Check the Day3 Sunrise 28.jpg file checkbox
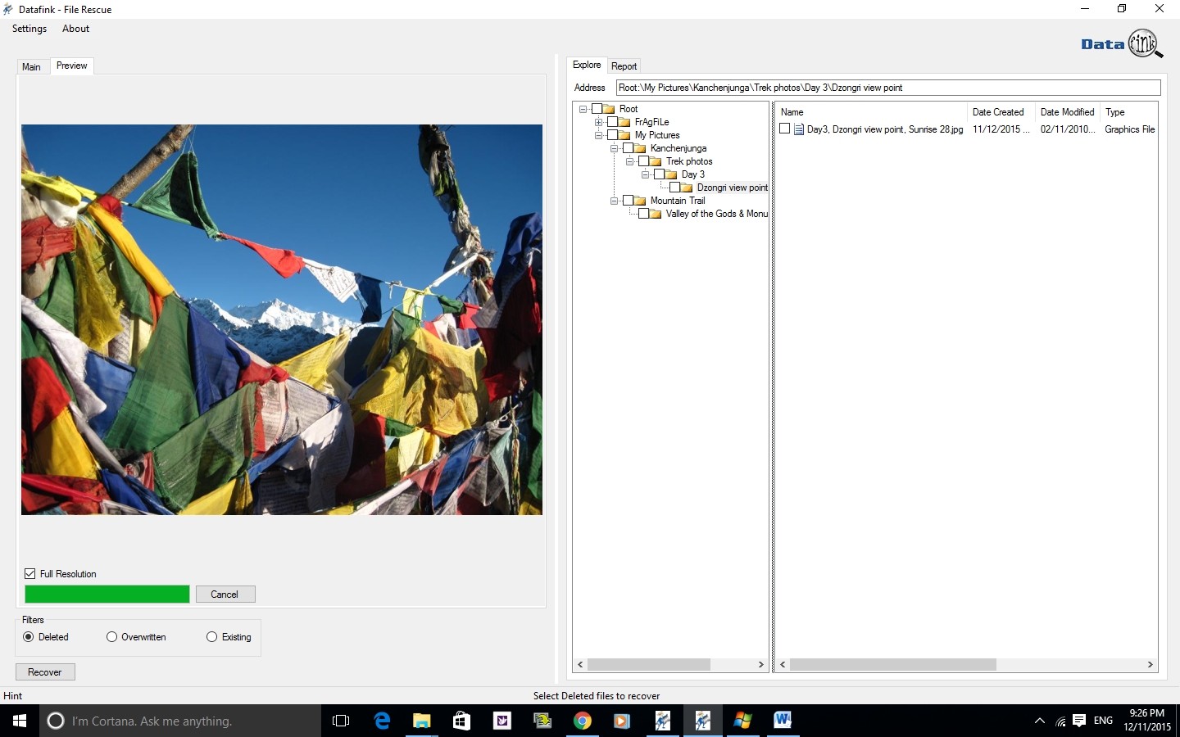The image size is (1180, 737). [x=785, y=129]
